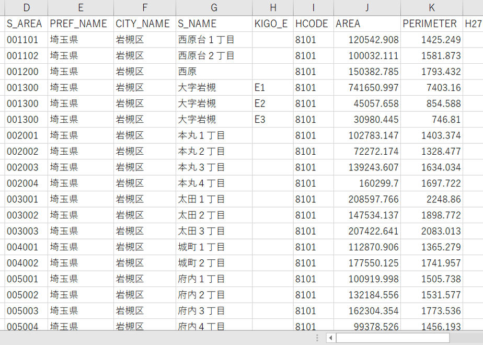Select the cell with 西原台１丁目
Viewport: 483px width, 345px height.
click(x=214, y=40)
